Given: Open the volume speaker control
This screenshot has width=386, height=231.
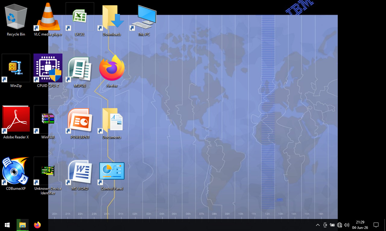Looking at the screenshot, I should tap(347, 225).
